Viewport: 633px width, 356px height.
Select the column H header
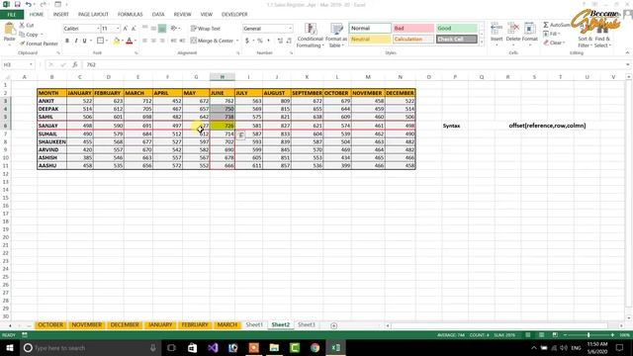[222, 77]
